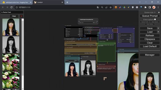161x90 pixels.
Task: Click the Google Drive extension icon
Action: (124, 7)
